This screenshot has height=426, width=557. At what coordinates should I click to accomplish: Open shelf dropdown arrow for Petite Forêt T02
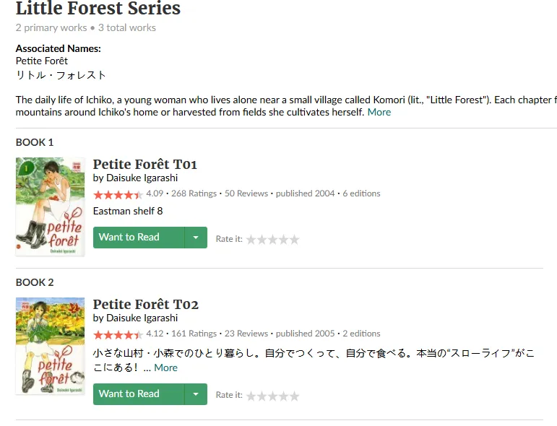point(196,394)
